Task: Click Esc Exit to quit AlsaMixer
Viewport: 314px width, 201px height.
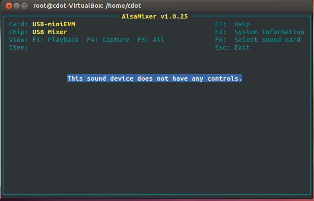Action: [232, 47]
